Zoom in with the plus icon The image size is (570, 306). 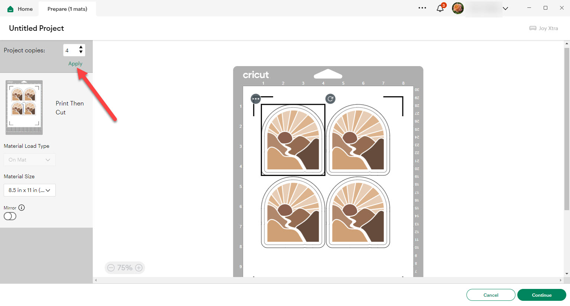(x=139, y=268)
